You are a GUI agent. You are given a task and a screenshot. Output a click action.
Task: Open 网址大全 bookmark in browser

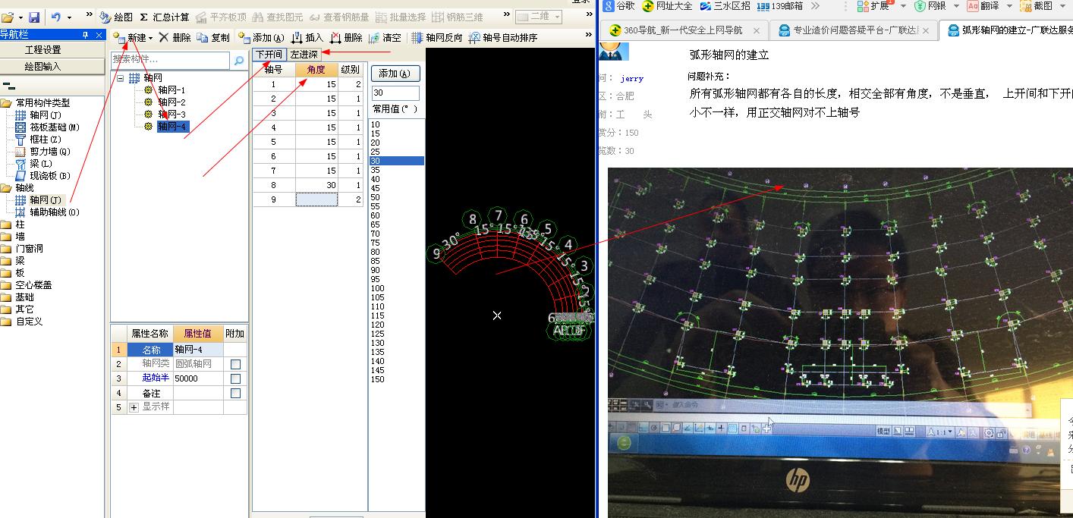tap(668, 6)
